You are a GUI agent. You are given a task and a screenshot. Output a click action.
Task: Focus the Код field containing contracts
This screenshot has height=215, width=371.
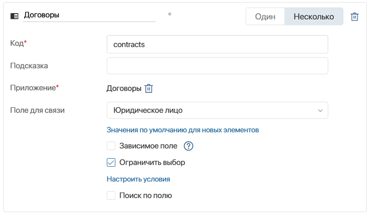tap(217, 44)
